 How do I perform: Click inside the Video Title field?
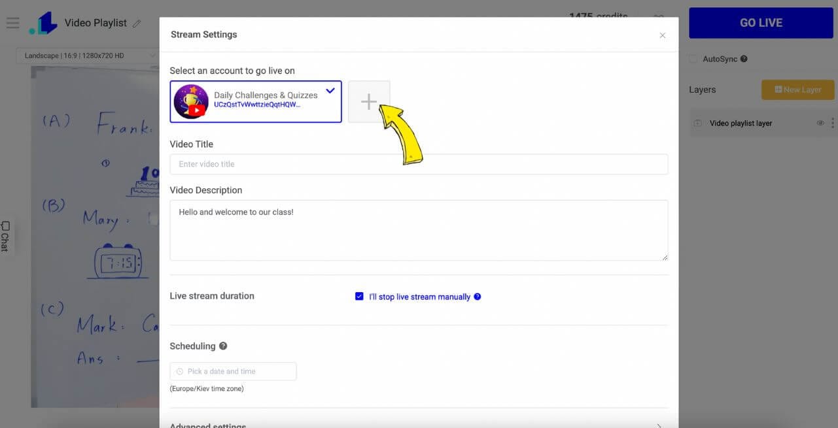coord(419,164)
